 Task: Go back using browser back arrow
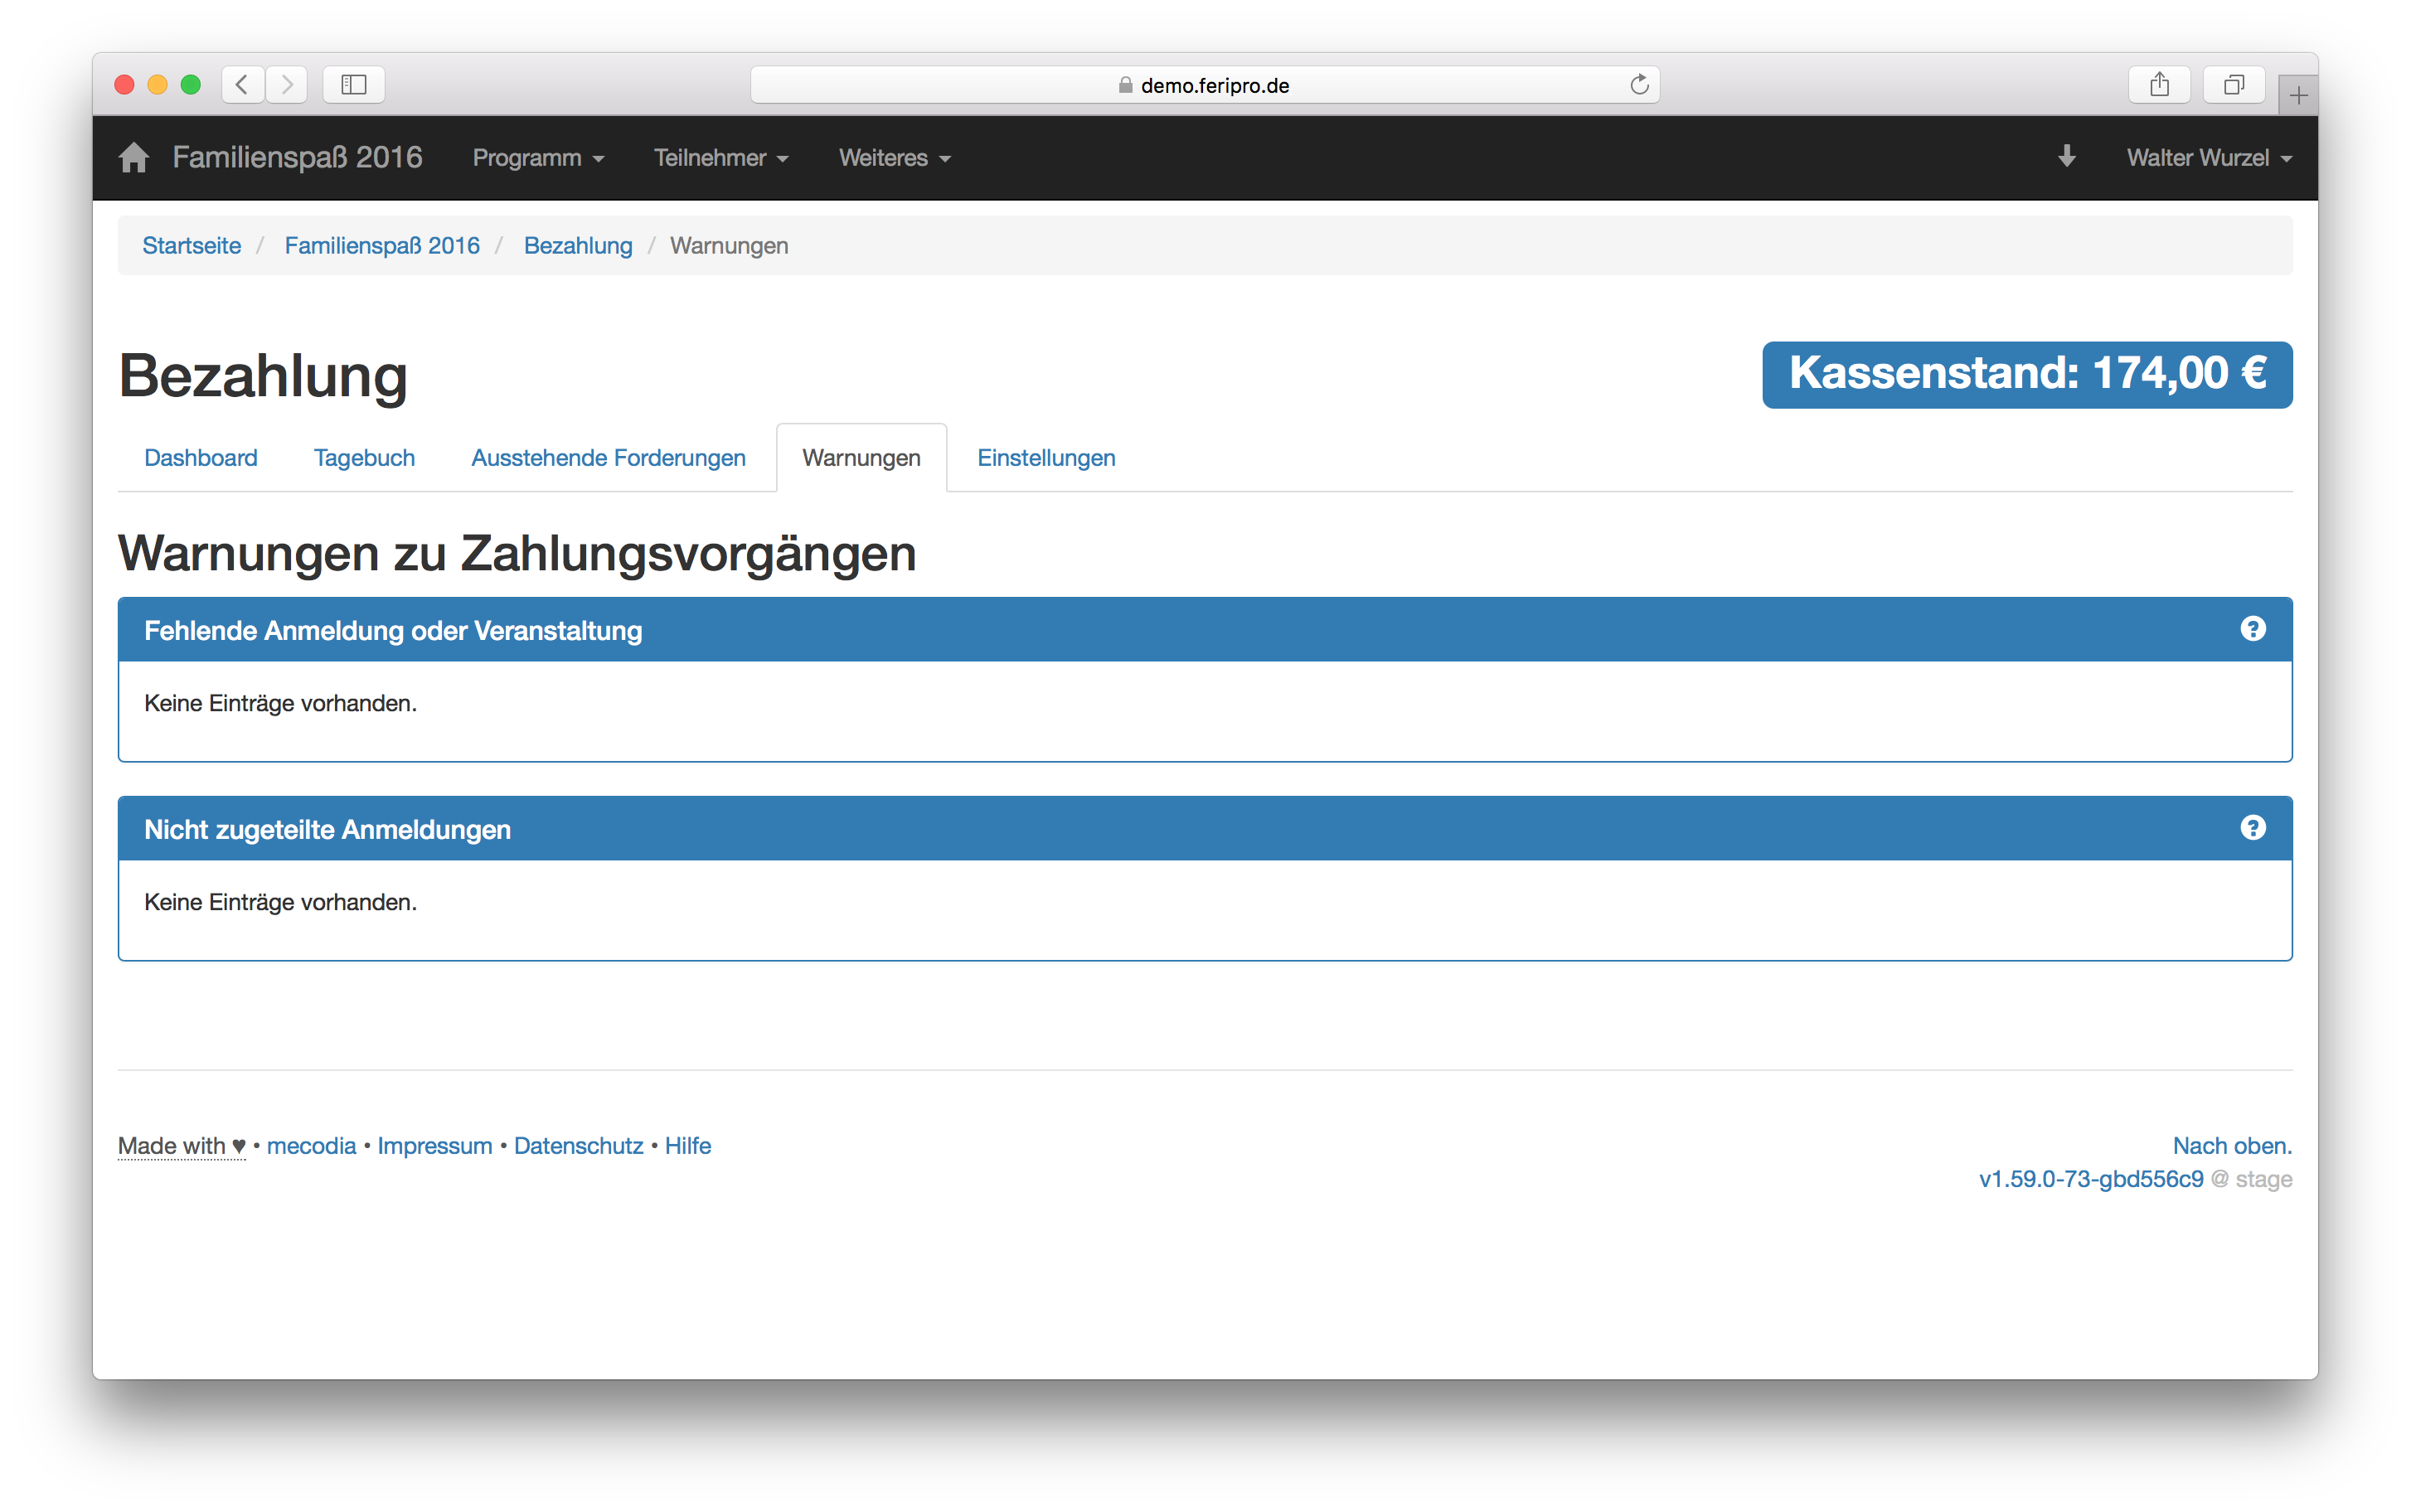coord(242,85)
